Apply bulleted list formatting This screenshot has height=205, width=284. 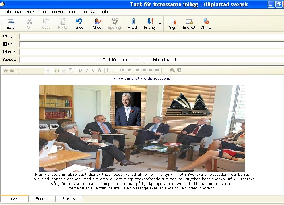[x=115, y=70]
